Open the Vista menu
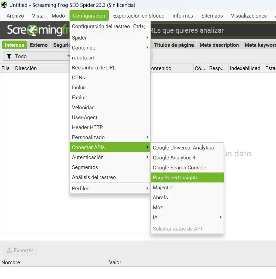 point(38,16)
